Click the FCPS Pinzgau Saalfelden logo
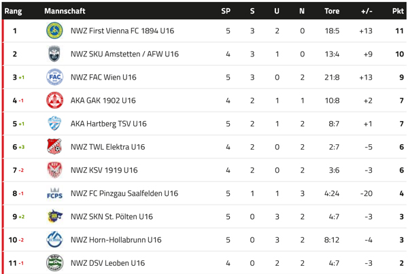Image resolution: width=408 pixels, height=274 pixels. pos(54,194)
